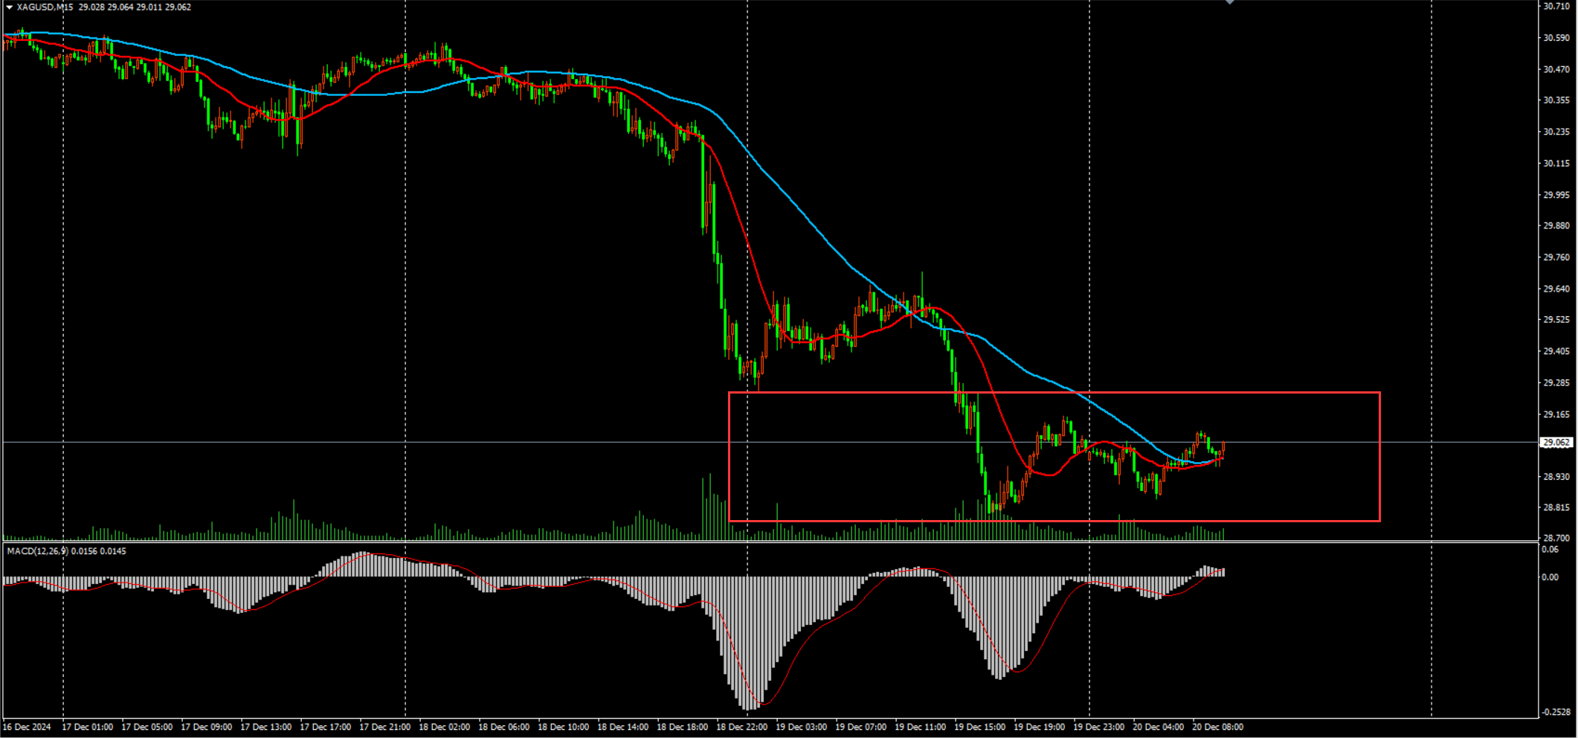Click the 19 Dec 23:00 time label
This screenshot has width=1578, height=738.
(x=1099, y=728)
